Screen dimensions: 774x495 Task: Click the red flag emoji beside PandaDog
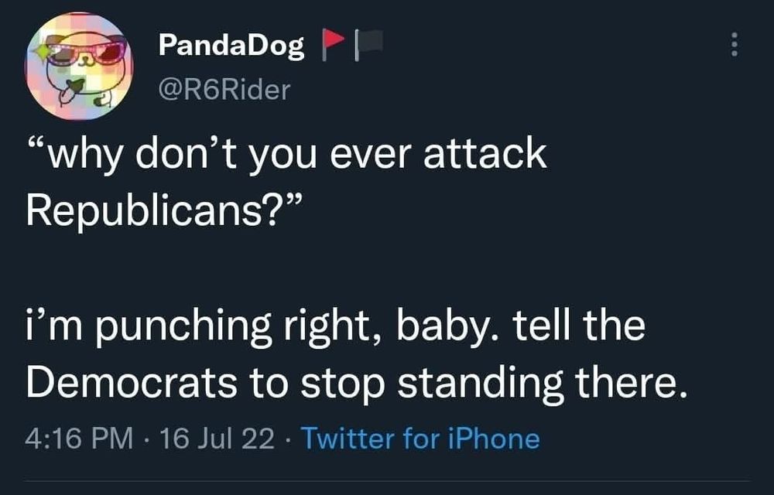pyautogui.click(x=333, y=45)
